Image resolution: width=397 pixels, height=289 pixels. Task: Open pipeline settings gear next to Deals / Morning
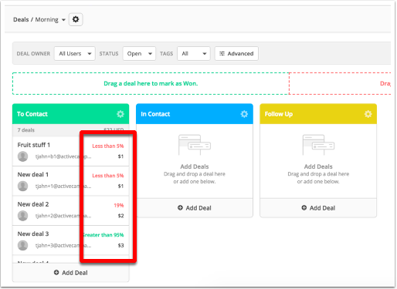click(76, 19)
